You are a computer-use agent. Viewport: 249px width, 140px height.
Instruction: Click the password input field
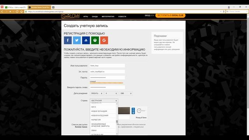pos(107,78)
